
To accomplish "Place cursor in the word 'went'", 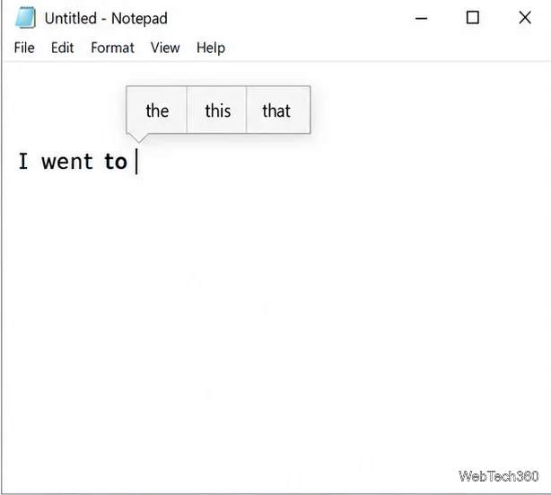I will tap(67, 162).
